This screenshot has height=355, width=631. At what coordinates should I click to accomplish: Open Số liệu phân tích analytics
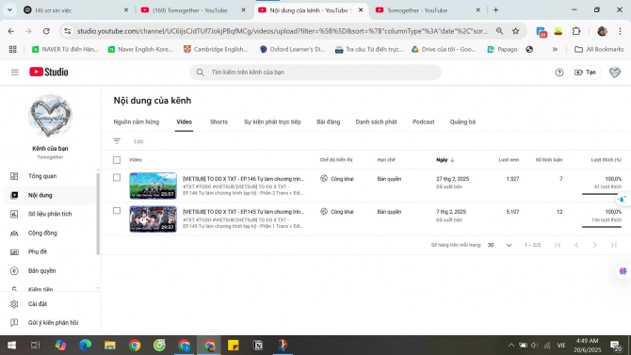[50, 214]
